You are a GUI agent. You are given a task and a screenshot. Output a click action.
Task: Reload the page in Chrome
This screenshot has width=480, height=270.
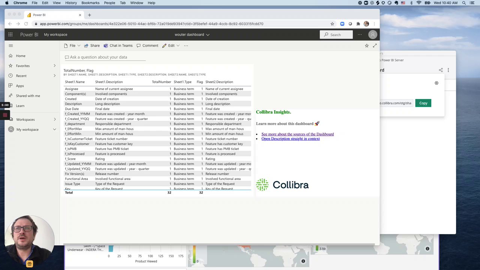[26, 24]
